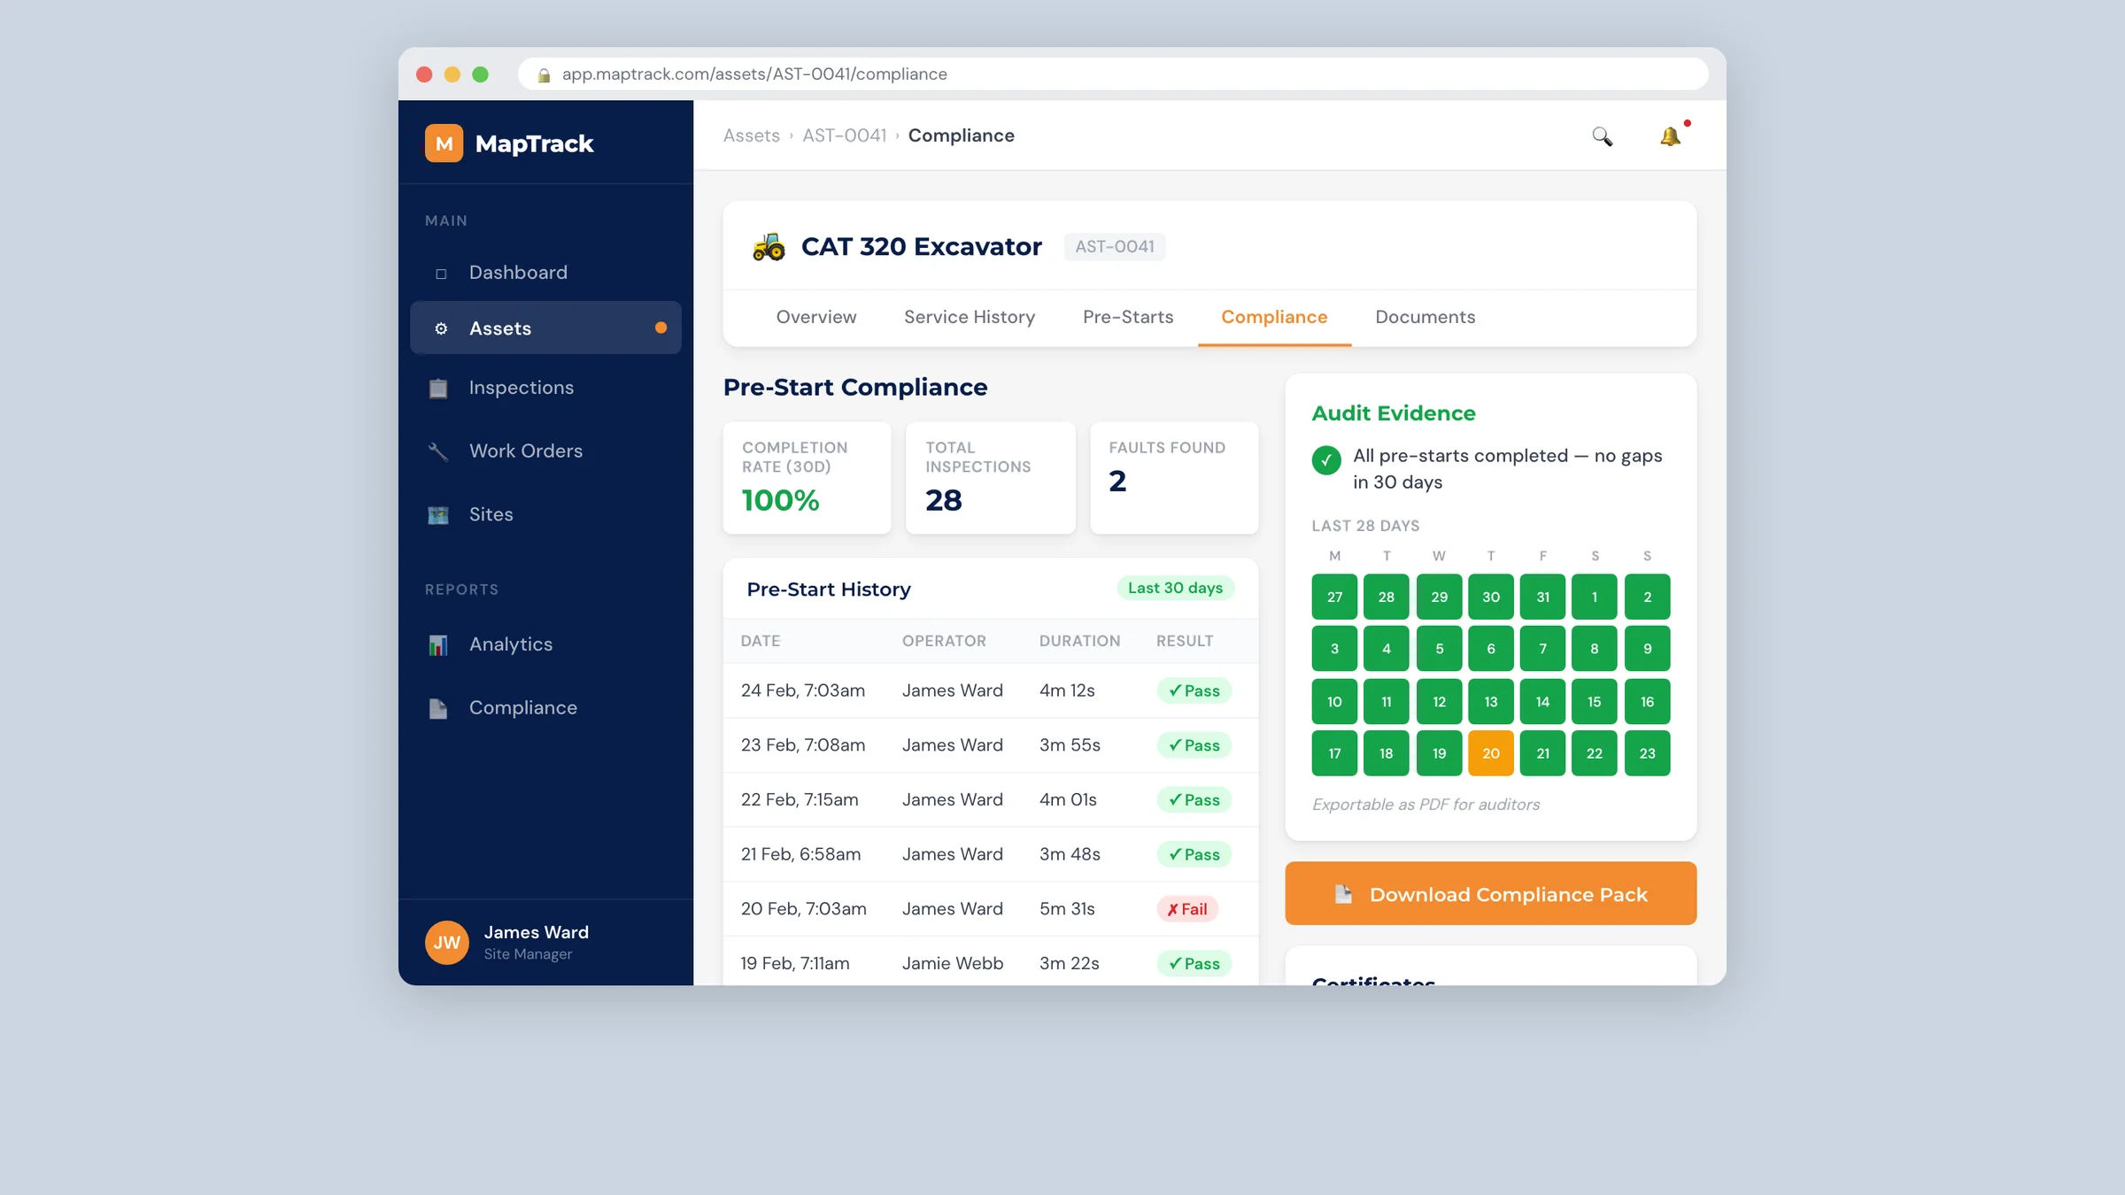The height and width of the screenshot is (1195, 2125).
Task: Click the Fail badge for 20 Feb
Action: tap(1187, 909)
